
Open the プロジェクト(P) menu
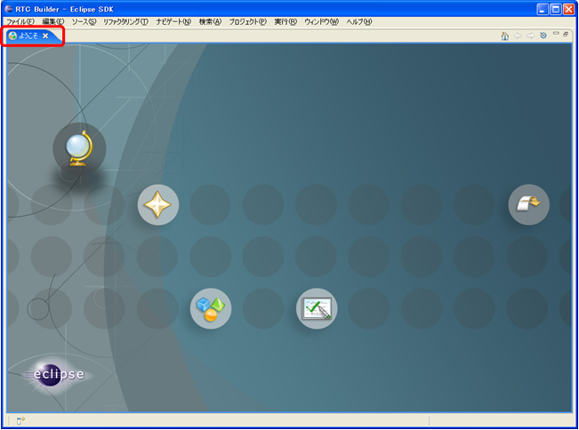pyautogui.click(x=248, y=21)
